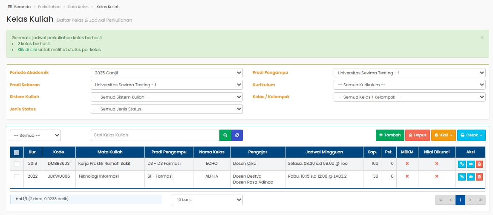Click link icon for Teknologi Informasi row
Screen dimensions: 493x215
point(461,177)
